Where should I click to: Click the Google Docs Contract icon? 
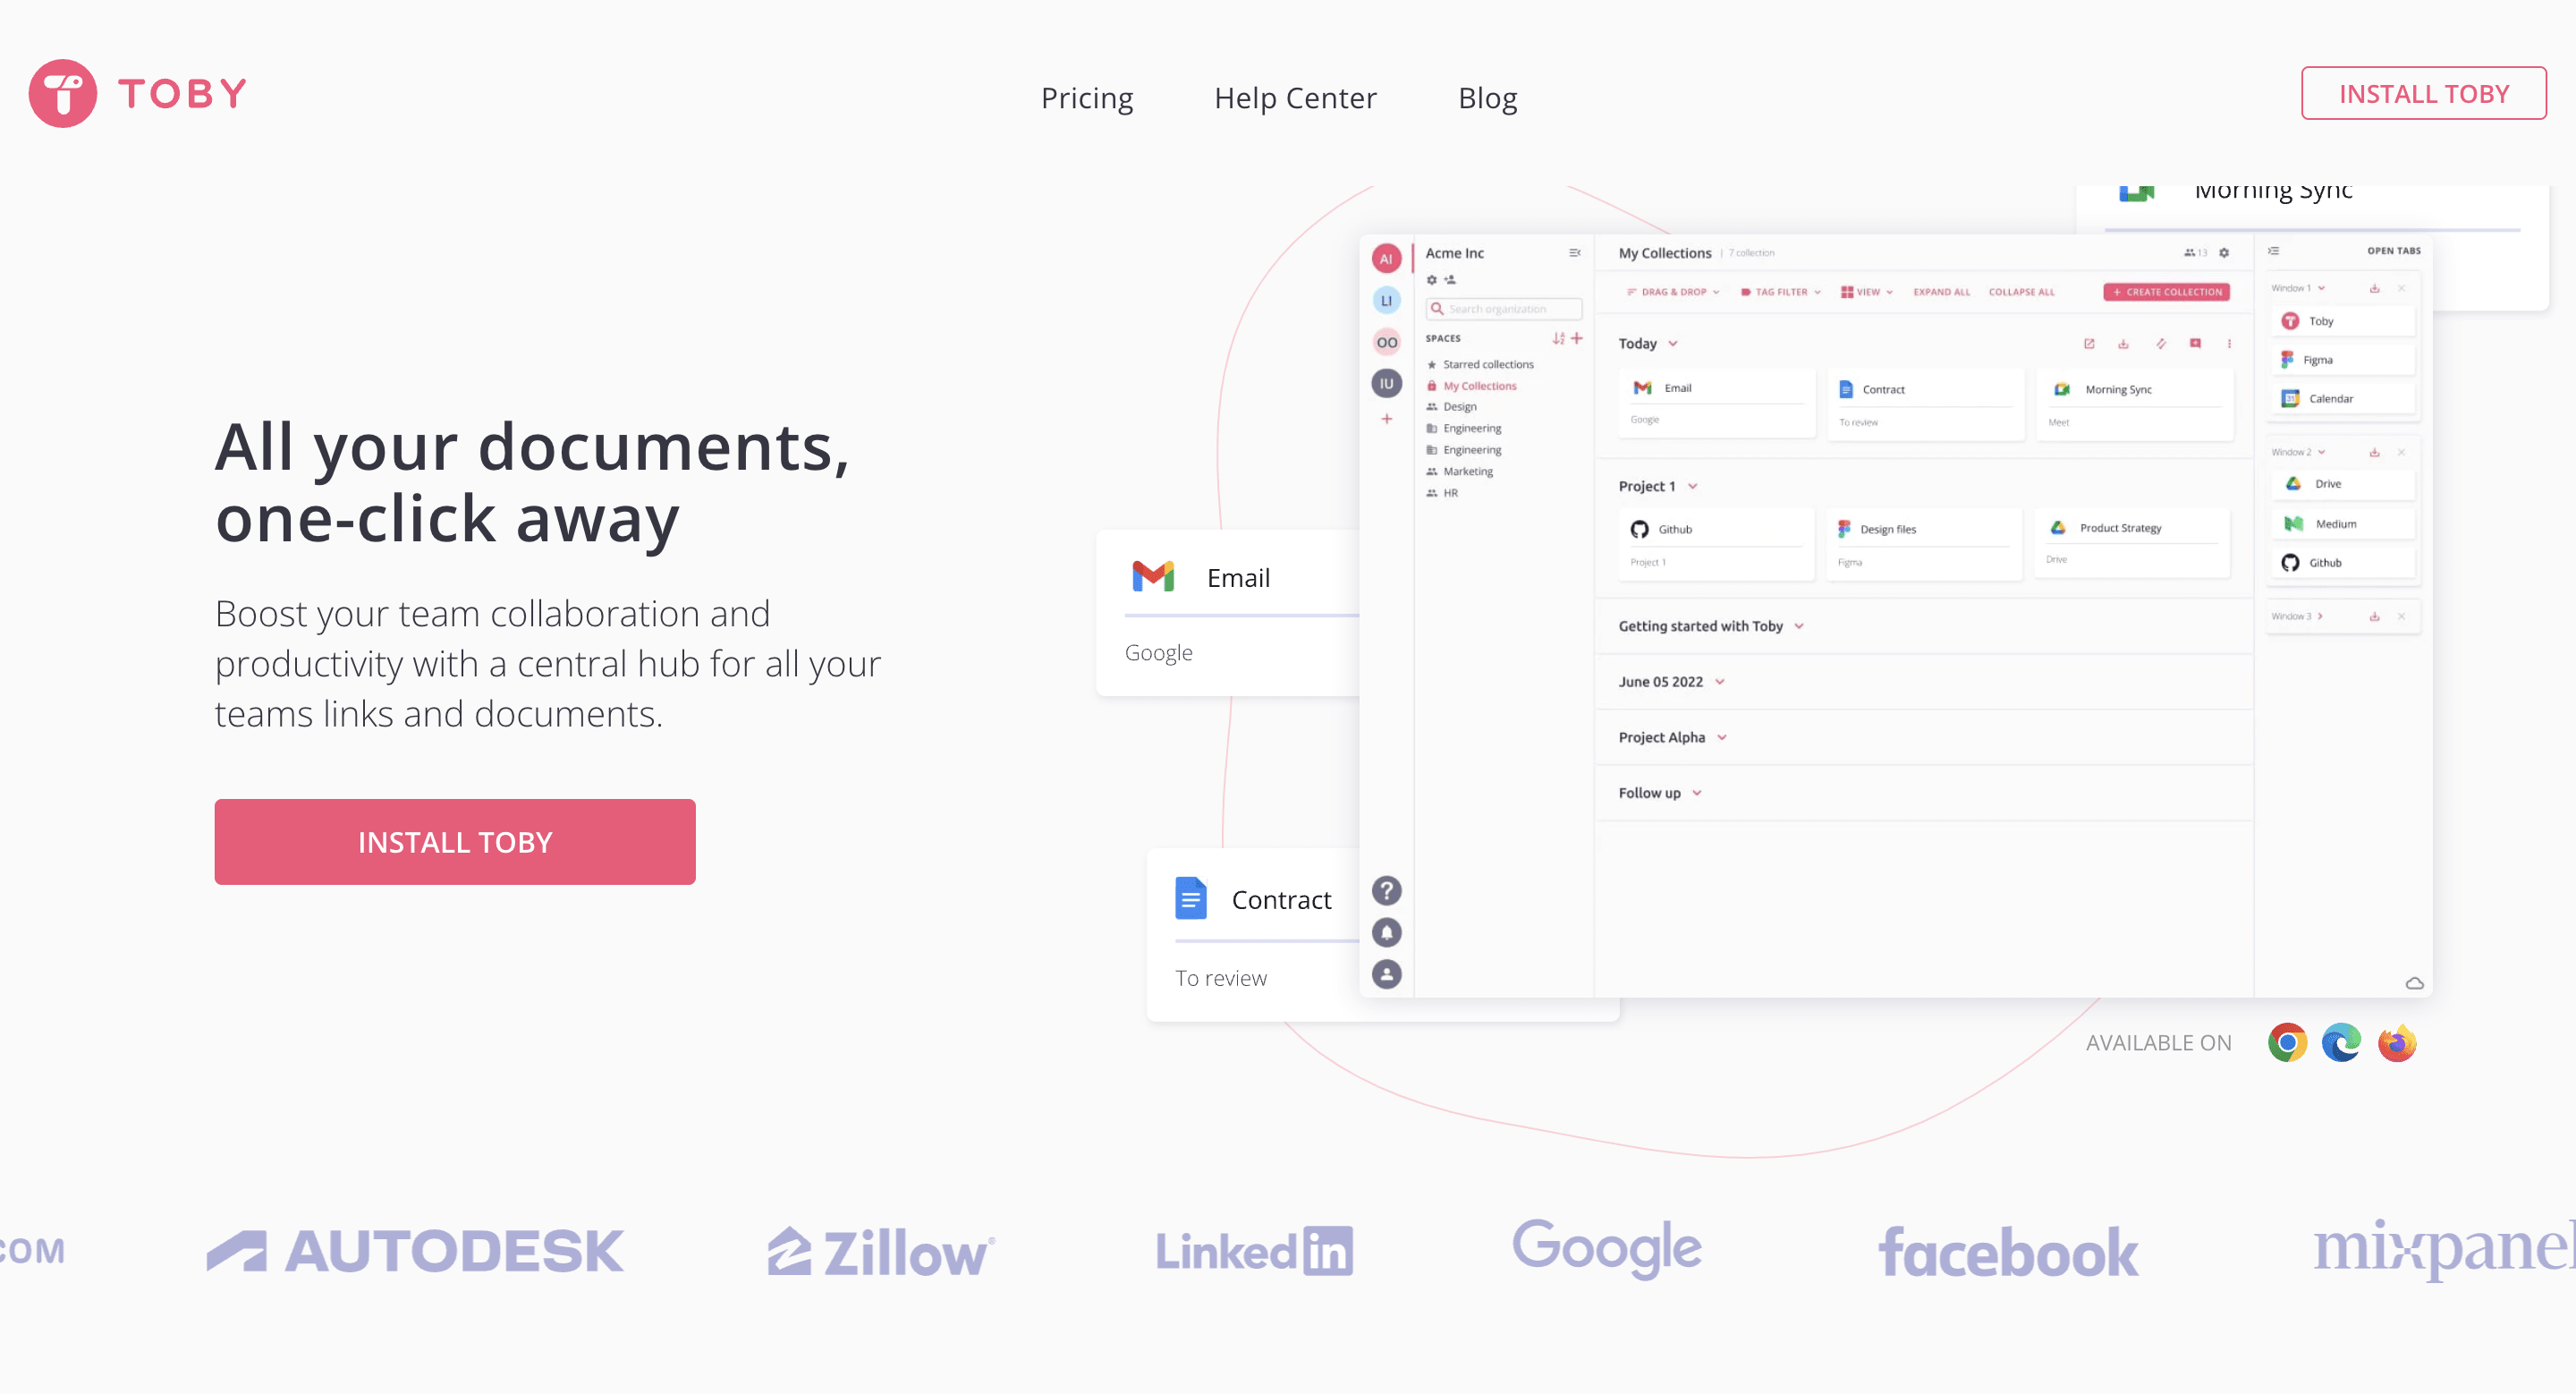[1190, 899]
